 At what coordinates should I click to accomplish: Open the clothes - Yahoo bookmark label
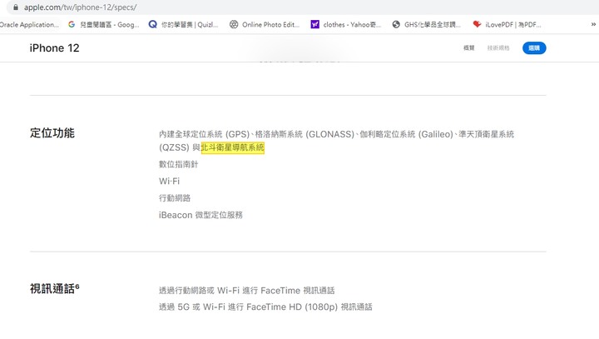tap(352, 25)
